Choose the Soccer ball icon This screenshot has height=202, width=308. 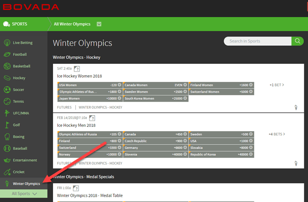tap(8, 89)
